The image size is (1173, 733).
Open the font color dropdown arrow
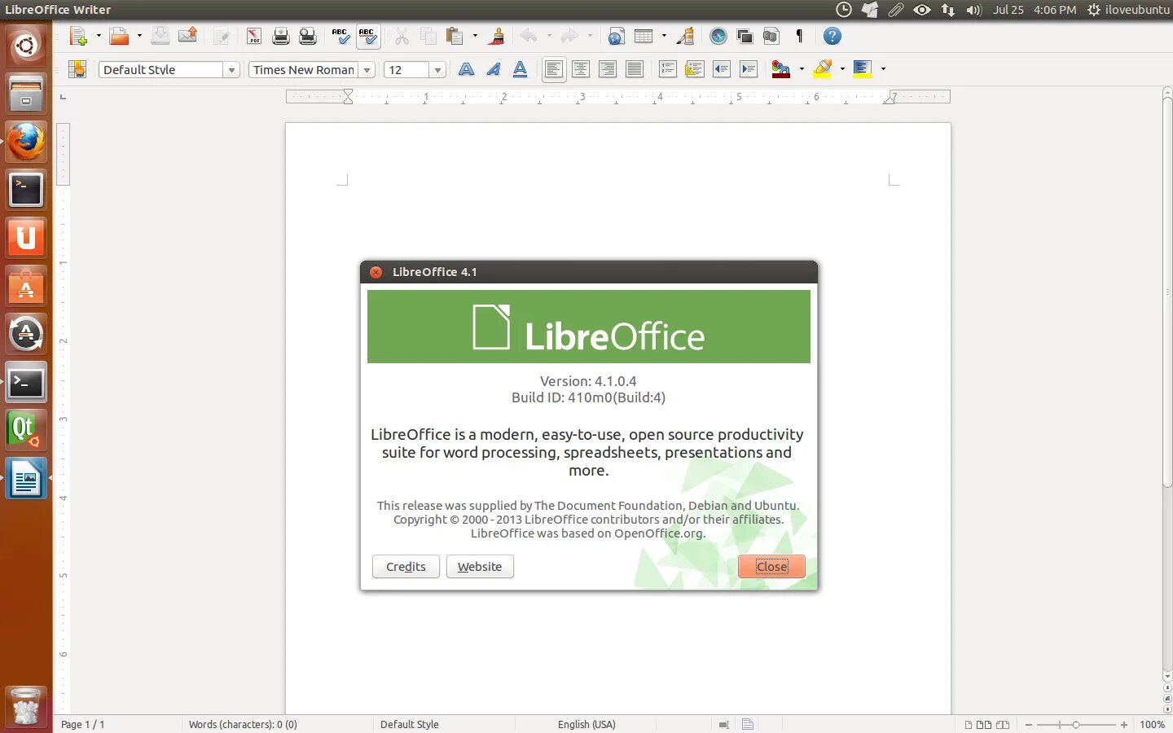[802, 69]
